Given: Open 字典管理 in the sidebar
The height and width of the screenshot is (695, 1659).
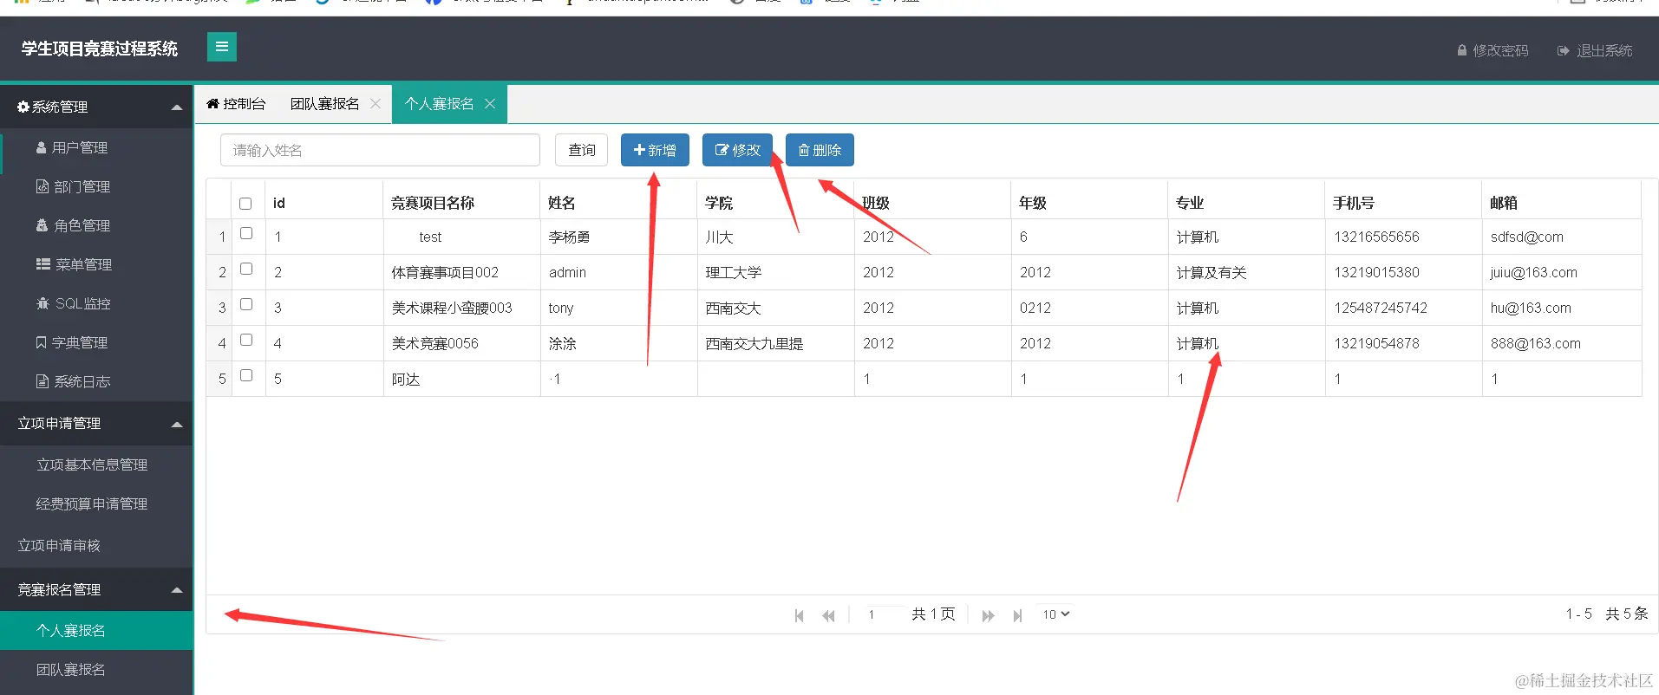Looking at the screenshot, I should pos(96,343).
